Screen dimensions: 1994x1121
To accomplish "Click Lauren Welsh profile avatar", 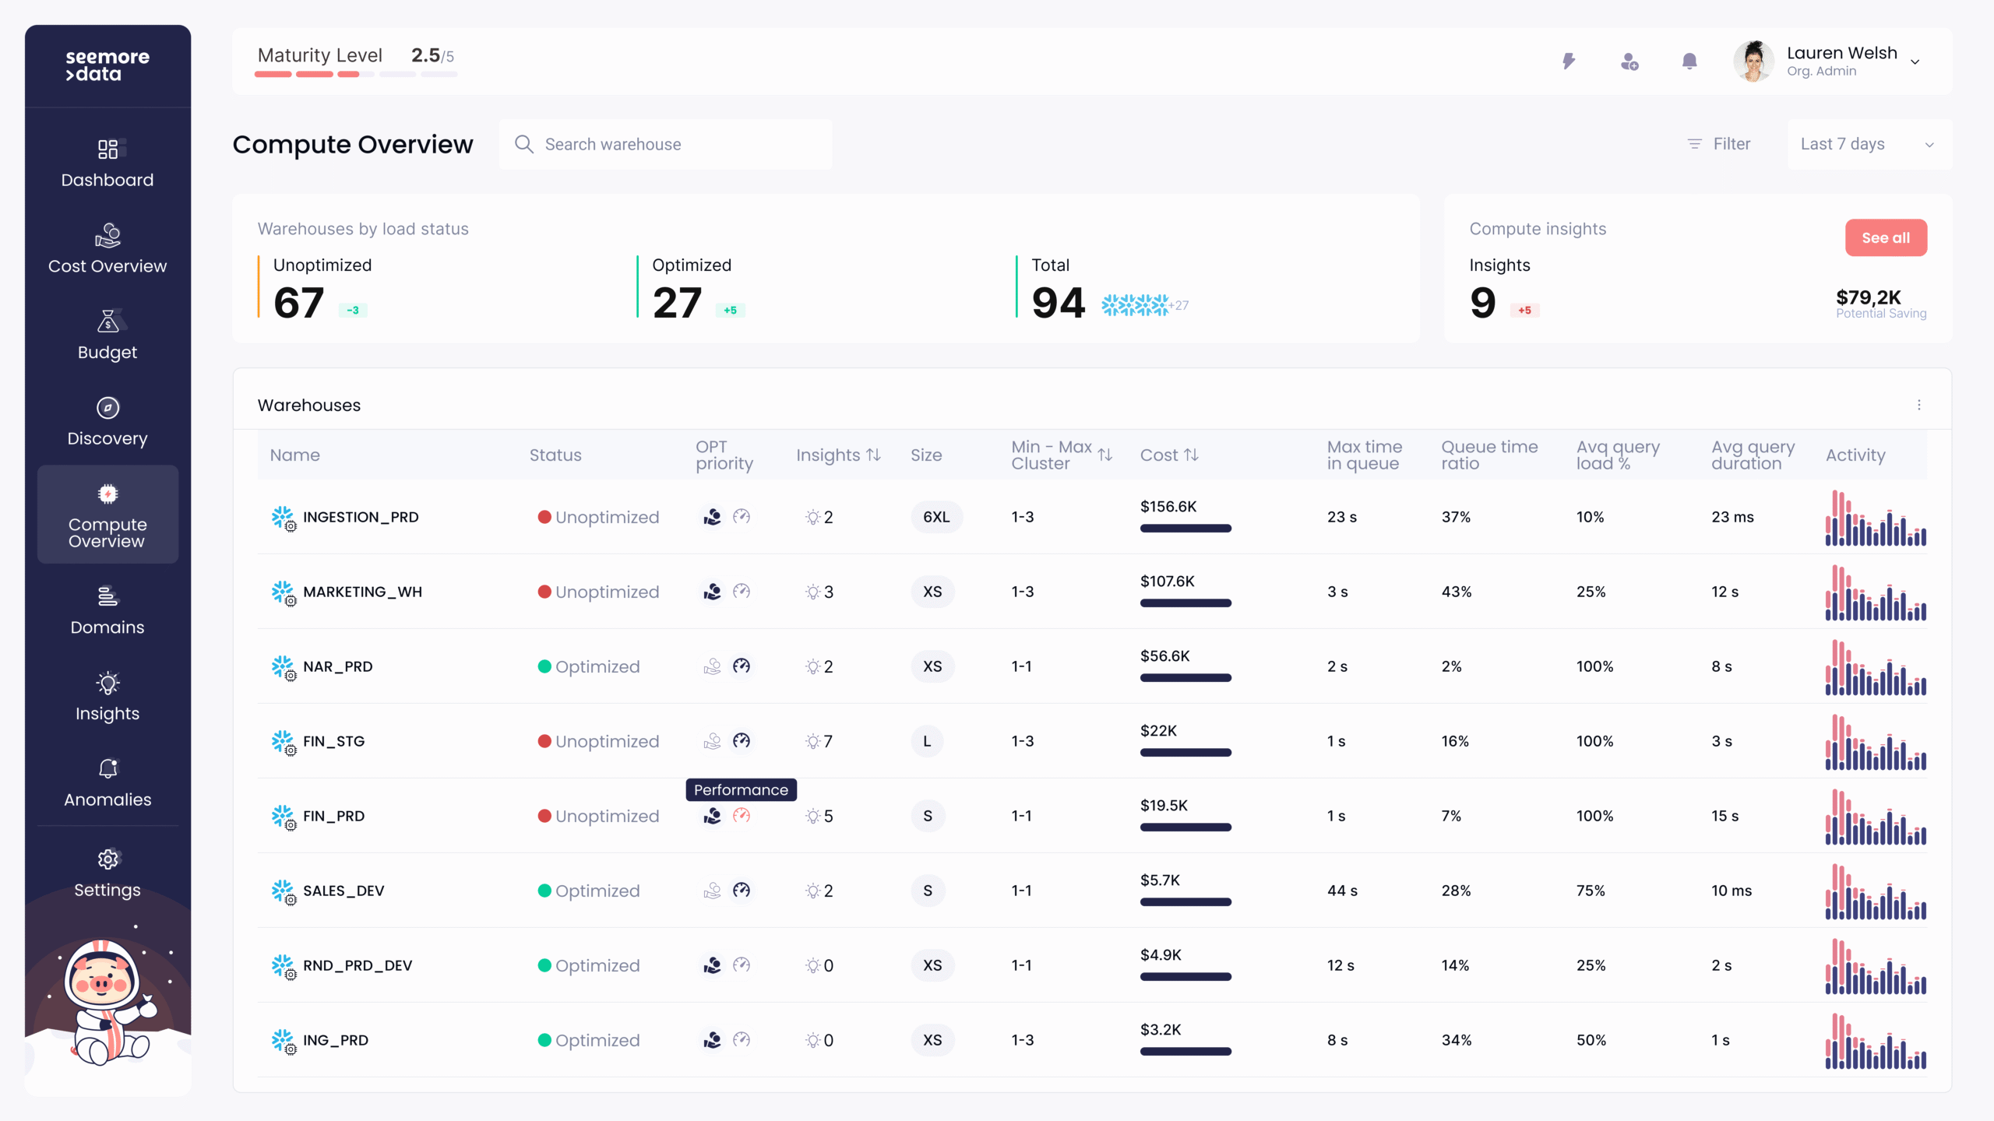I will coord(1753,61).
